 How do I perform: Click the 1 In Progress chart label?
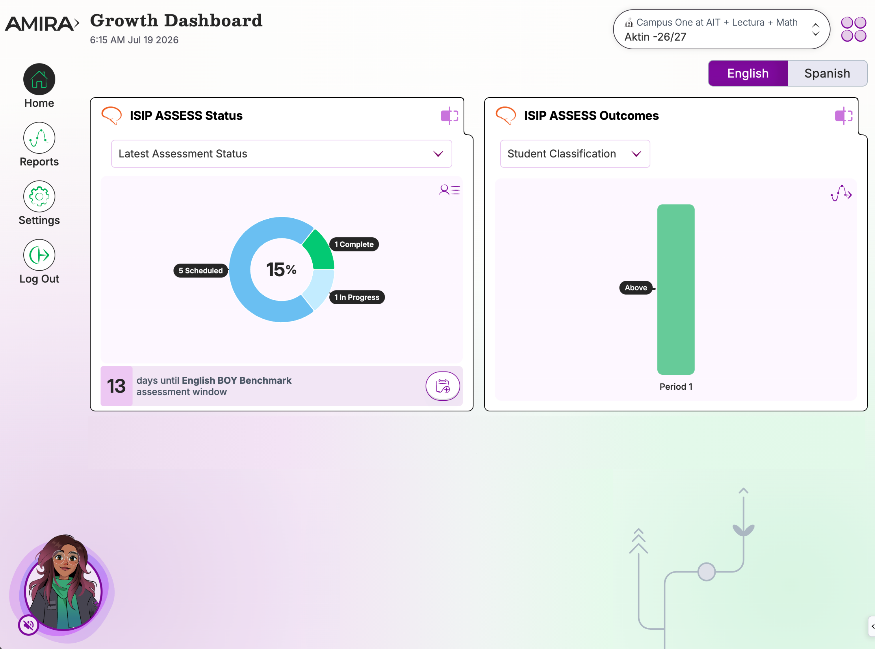coord(357,297)
